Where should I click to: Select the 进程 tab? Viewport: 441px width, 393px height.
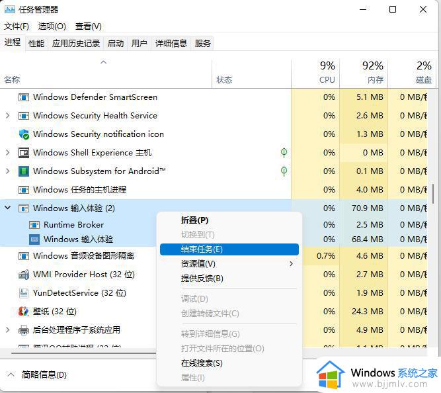(13, 42)
